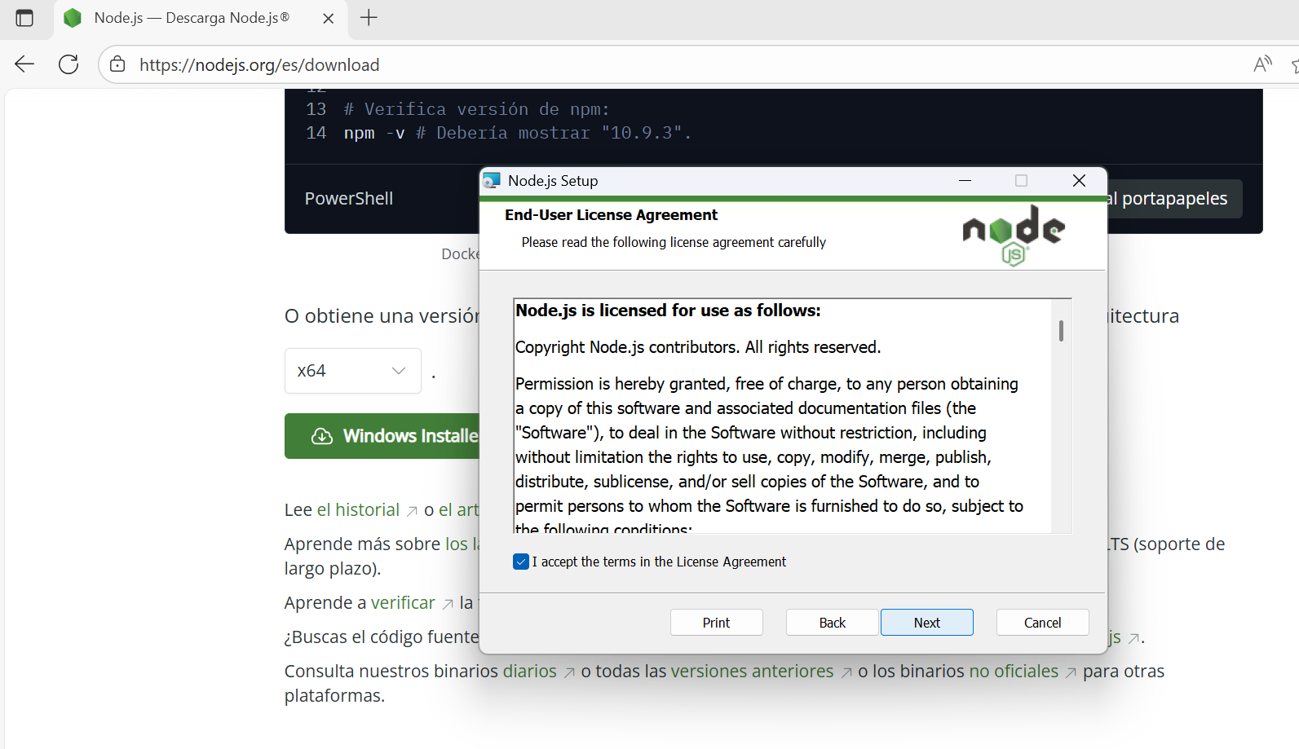This screenshot has height=749, width=1299.
Task: Open the 'no oficiales' binaries link
Action: coord(1014,672)
